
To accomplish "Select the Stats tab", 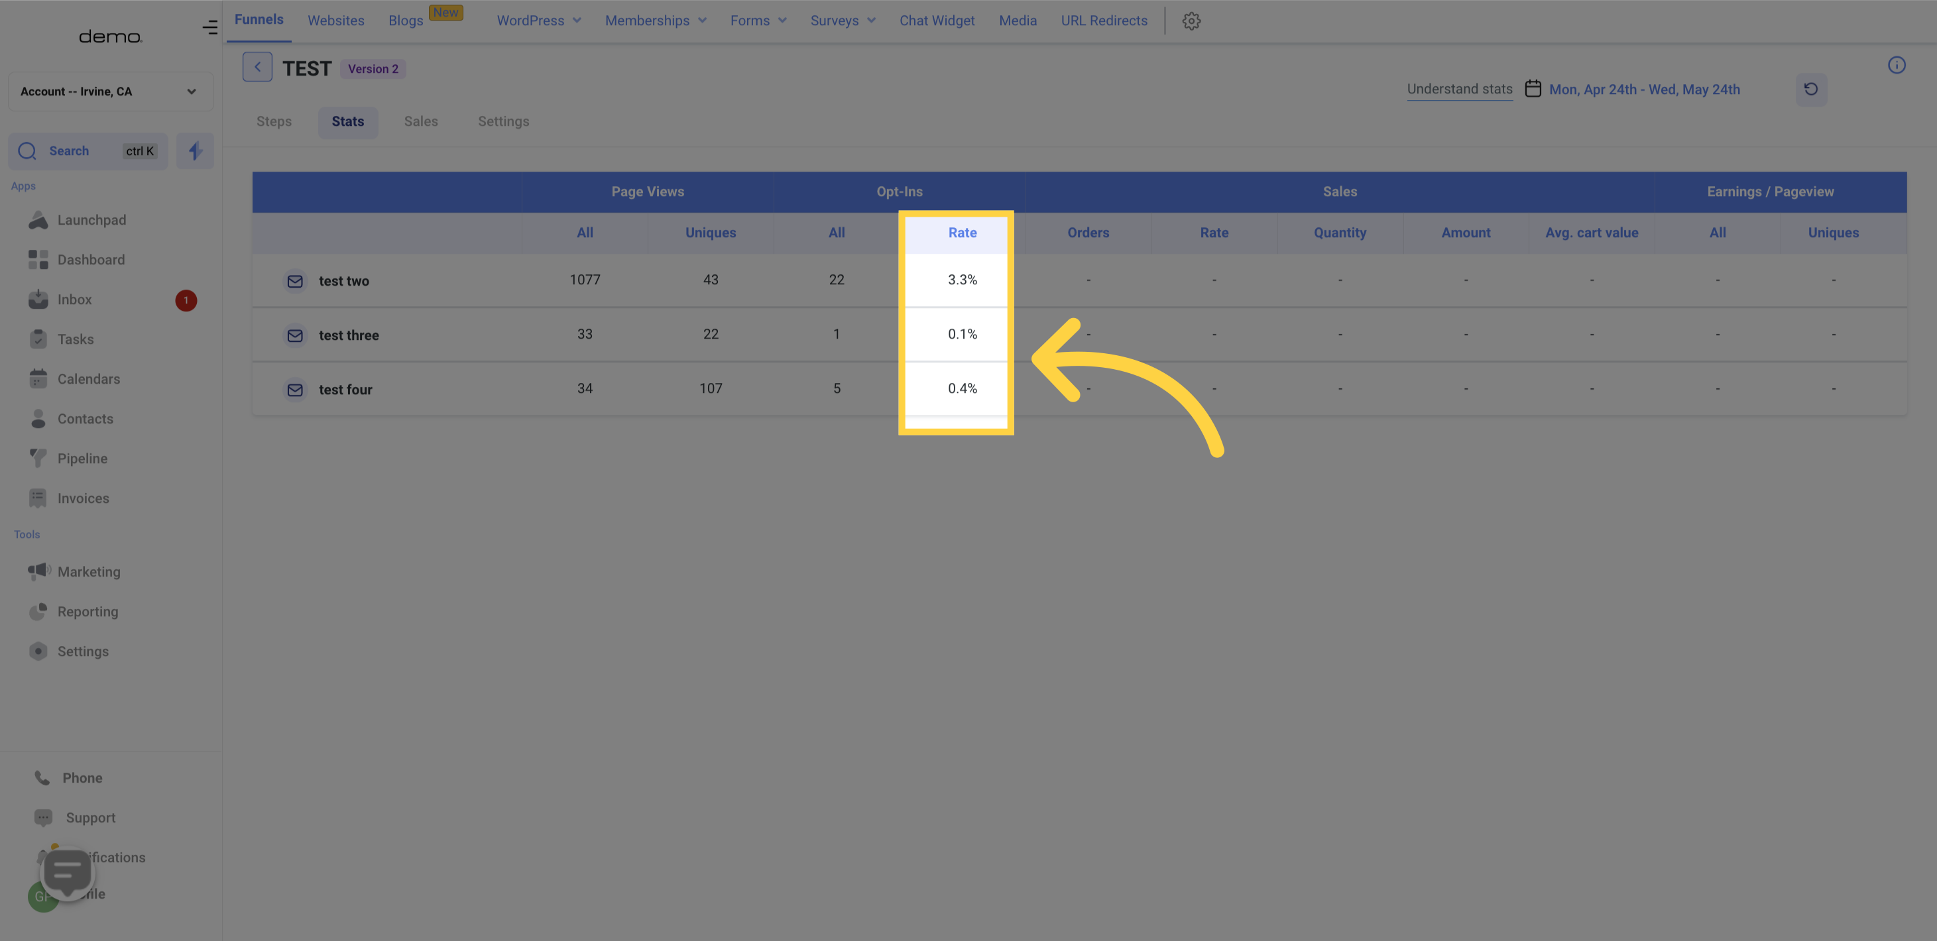I will click(347, 122).
